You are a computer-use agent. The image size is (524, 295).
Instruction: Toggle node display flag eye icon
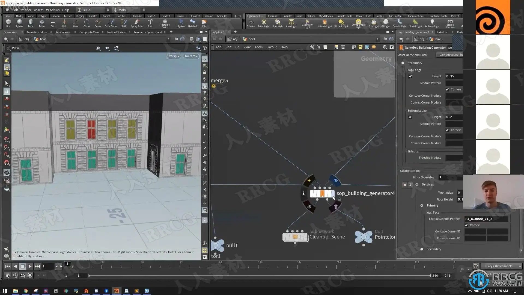336,180
